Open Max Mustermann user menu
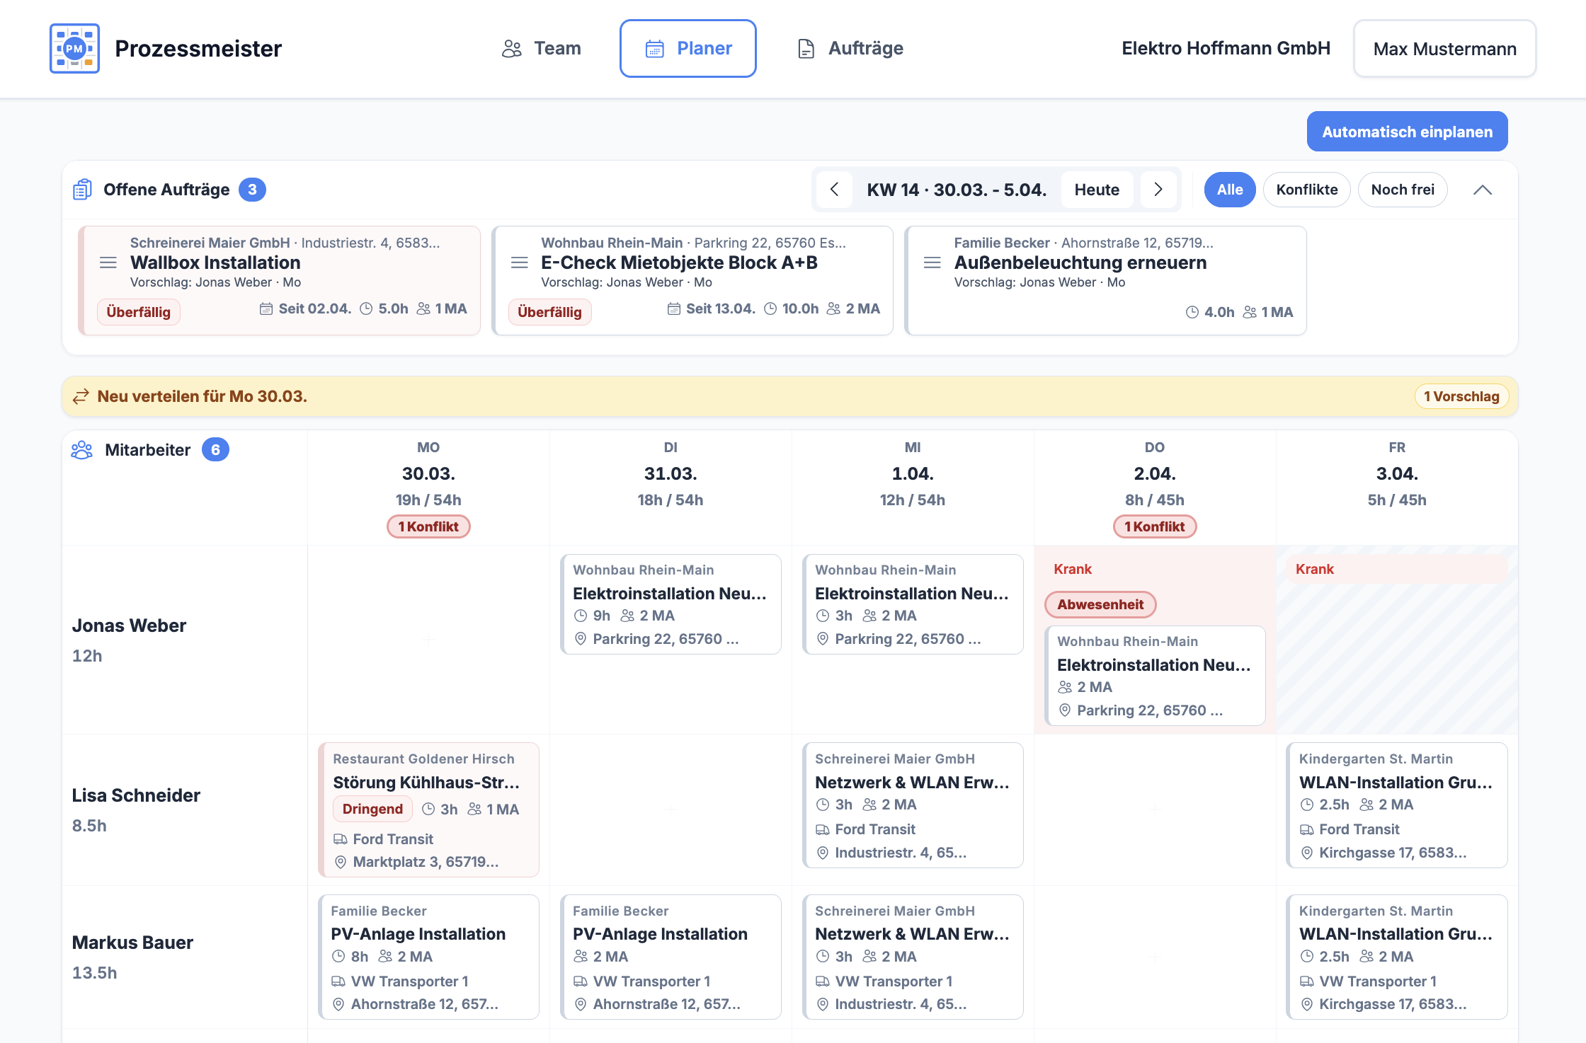Image resolution: width=1586 pixels, height=1043 pixels. pyautogui.click(x=1444, y=49)
